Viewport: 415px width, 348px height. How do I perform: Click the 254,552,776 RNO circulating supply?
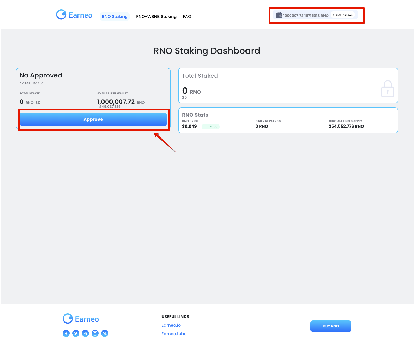click(346, 126)
